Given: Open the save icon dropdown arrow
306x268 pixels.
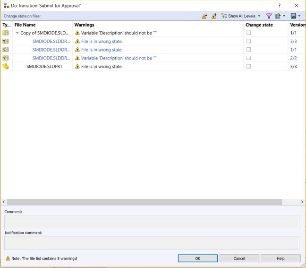Looking at the screenshot, I should (299, 16).
